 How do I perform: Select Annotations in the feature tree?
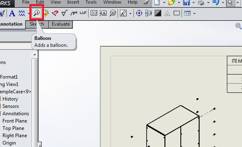point(16,114)
